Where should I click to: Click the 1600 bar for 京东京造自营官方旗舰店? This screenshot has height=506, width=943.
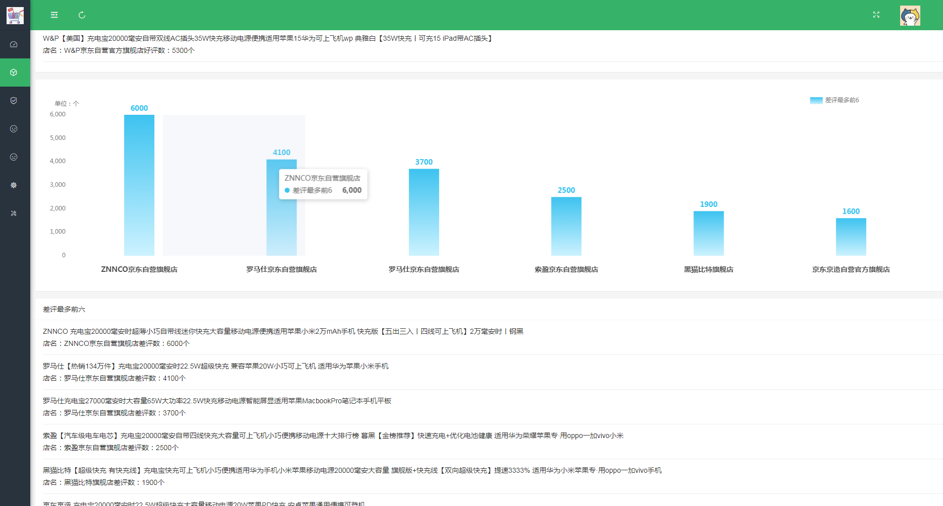click(x=851, y=237)
